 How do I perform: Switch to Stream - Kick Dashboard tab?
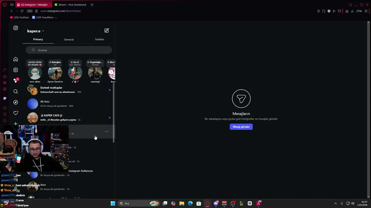pos(70,5)
